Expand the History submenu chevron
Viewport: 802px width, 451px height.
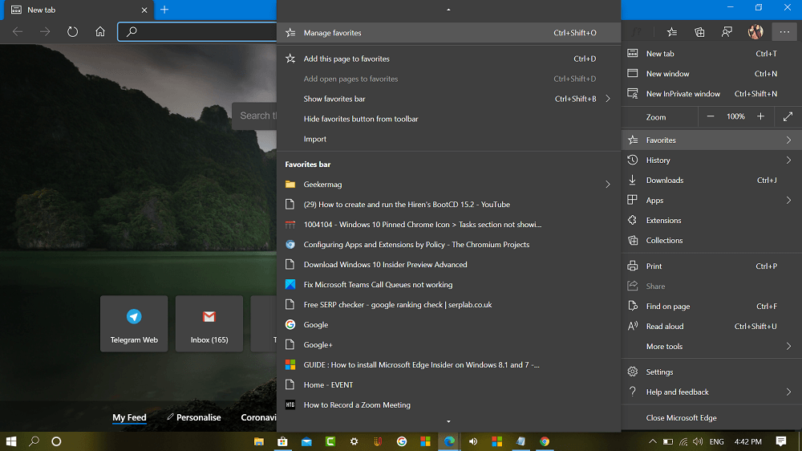pos(788,160)
